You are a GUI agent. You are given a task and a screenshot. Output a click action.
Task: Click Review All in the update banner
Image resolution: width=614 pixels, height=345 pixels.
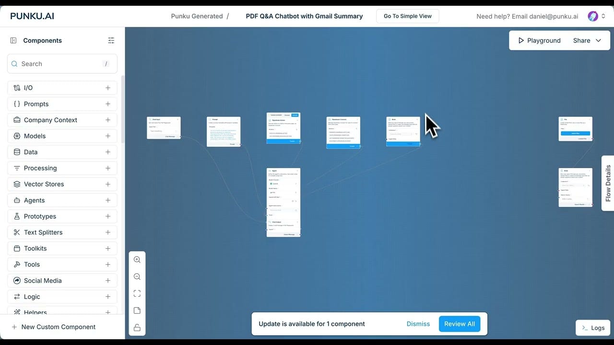(x=459, y=323)
